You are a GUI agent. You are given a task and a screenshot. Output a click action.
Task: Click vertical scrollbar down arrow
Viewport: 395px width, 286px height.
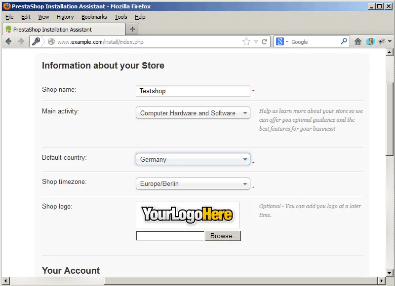pyautogui.click(x=390, y=273)
